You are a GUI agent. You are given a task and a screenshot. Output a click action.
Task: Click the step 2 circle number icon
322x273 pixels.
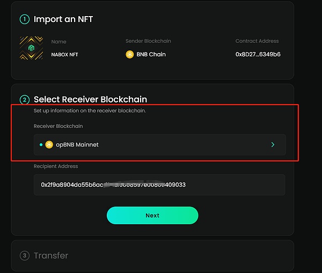pyautogui.click(x=24, y=99)
